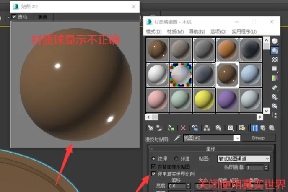Toggle the checkered Background icon in side toolbar

pos(275,60)
